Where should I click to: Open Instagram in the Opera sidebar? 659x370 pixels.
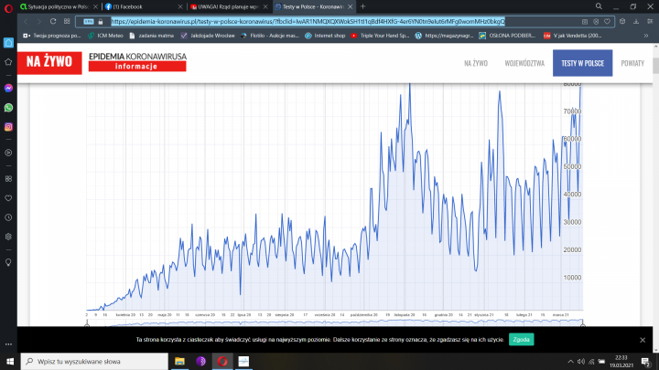click(x=8, y=127)
